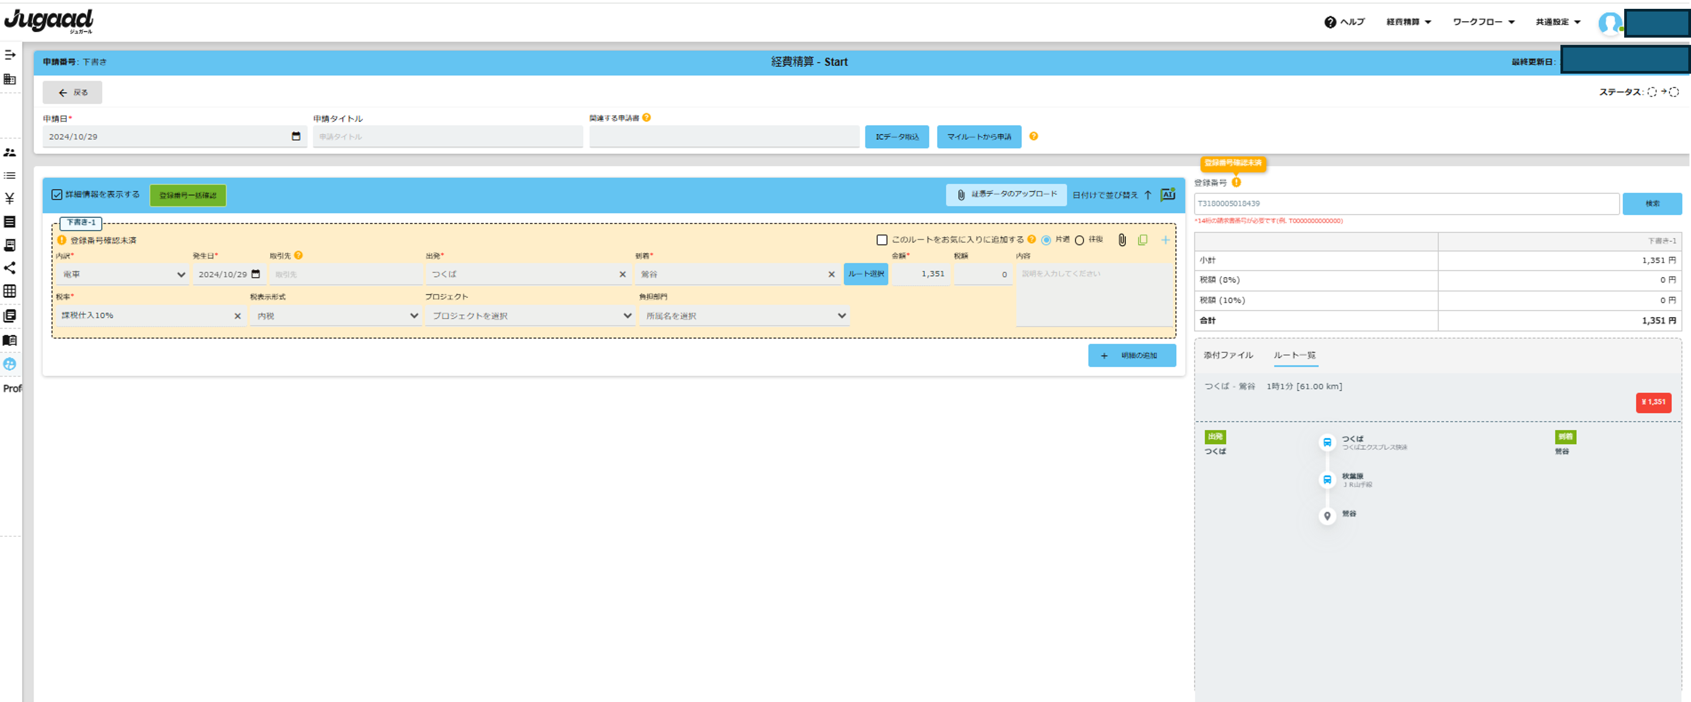The width and height of the screenshot is (1691, 702).
Task: Click the 明細の追加 button
Action: point(1132,355)
